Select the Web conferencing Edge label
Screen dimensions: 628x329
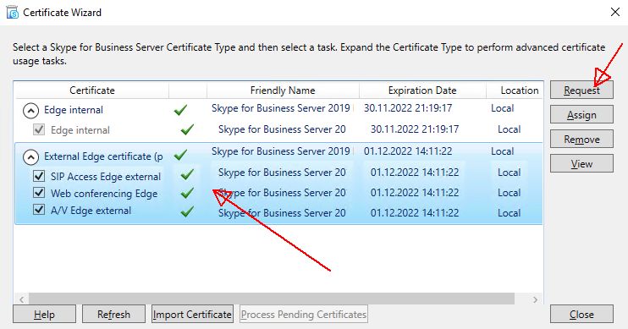click(104, 194)
